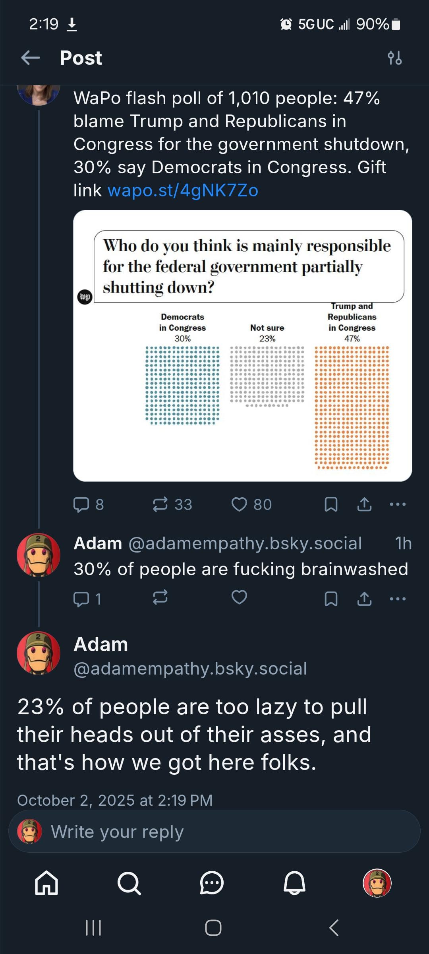
Task: Open the Search tab
Action: click(129, 883)
